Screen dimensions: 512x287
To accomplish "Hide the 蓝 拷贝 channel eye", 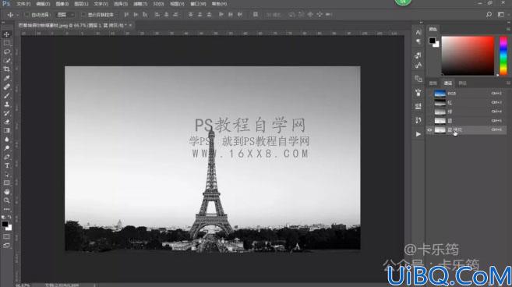I will 429,129.
